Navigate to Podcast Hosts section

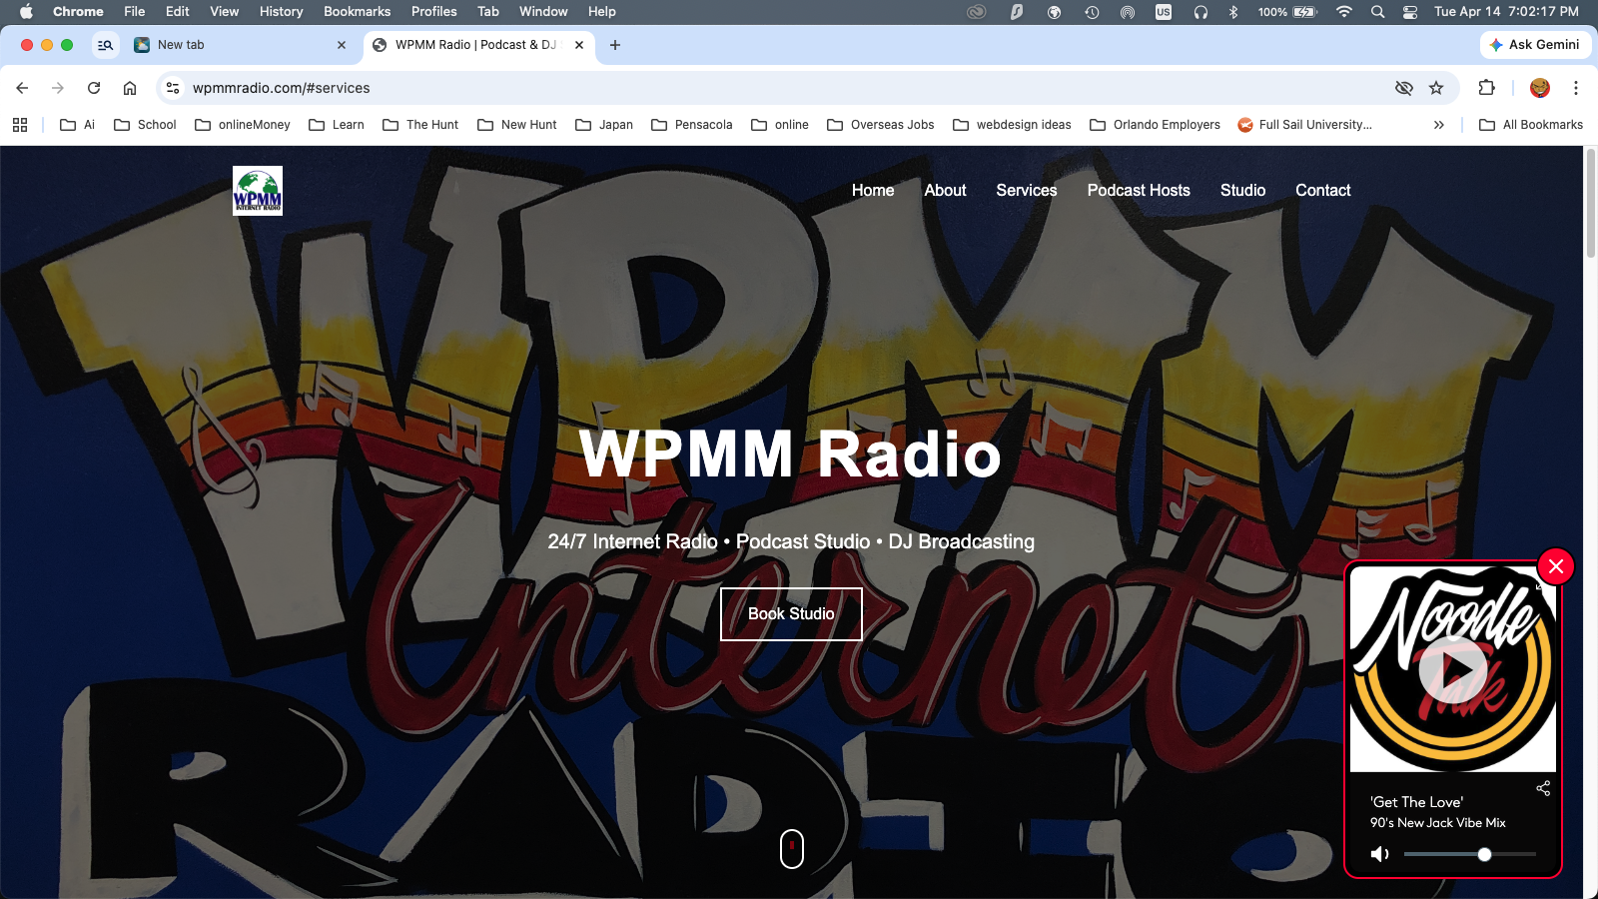[1139, 191]
